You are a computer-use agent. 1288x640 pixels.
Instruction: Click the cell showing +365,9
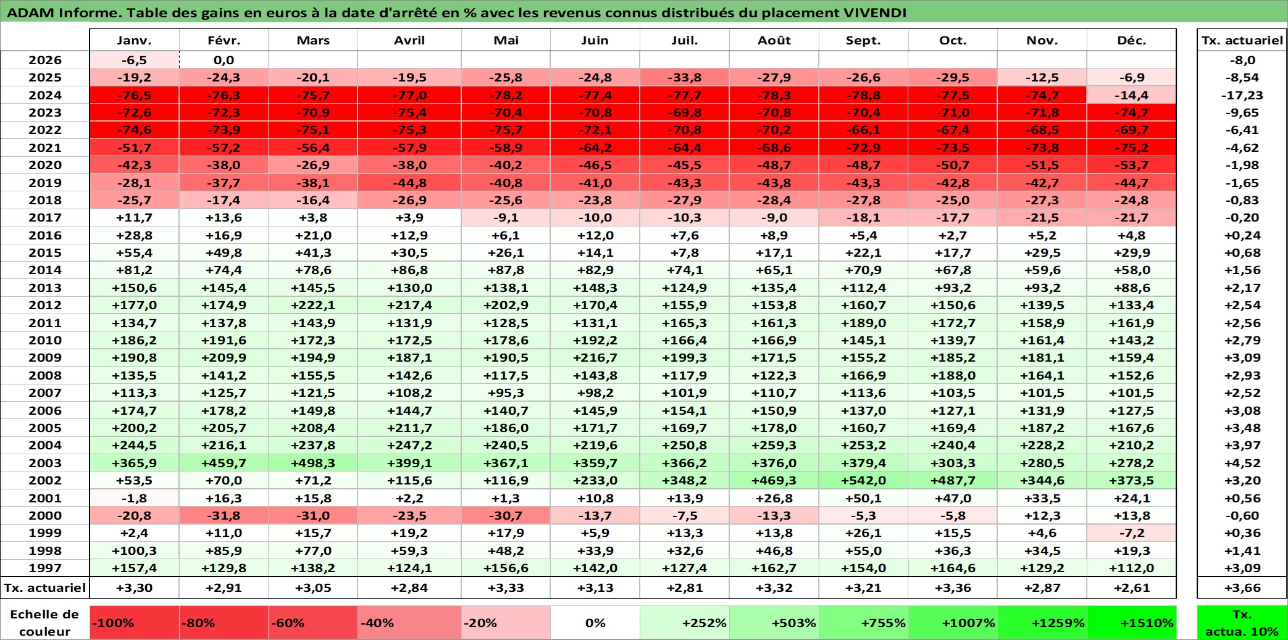tap(135, 463)
